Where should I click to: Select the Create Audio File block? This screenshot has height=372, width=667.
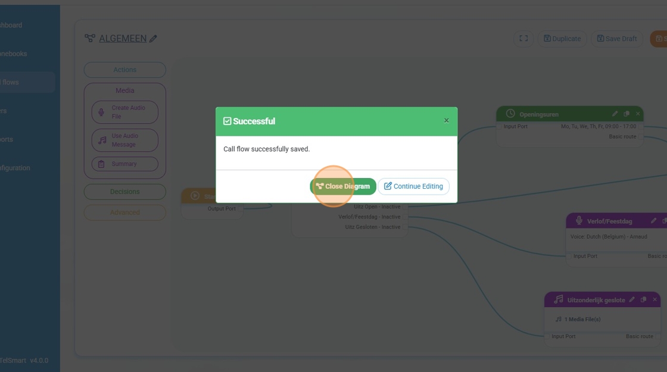[x=124, y=112]
